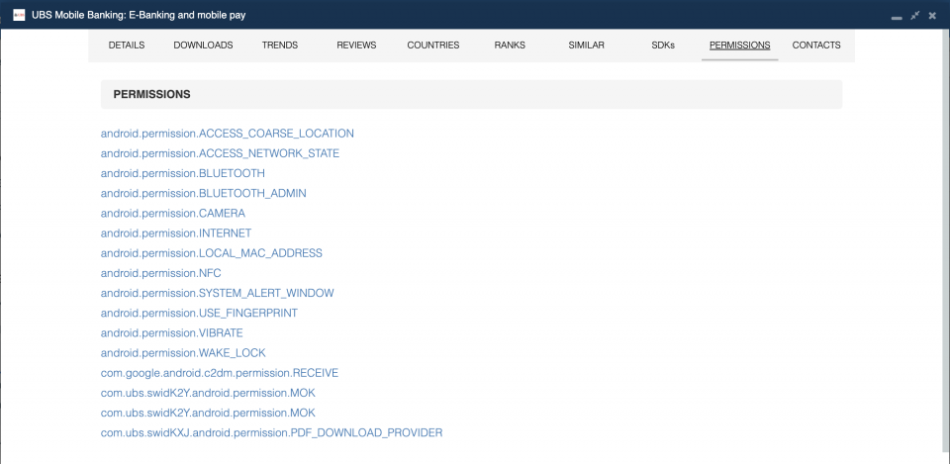The width and height of the screenshot is (950, 464).
Task: Open the TRENDS tab
Action: [x=280, y=45]
